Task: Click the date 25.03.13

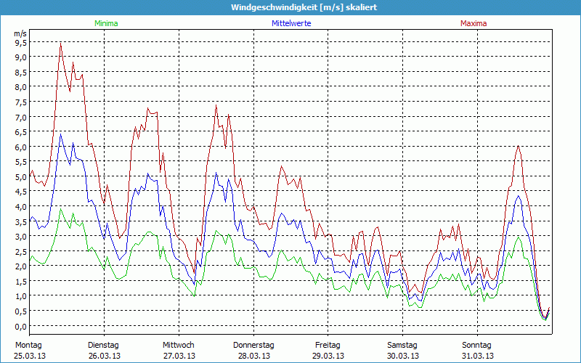Action: (x=30, y=356)
